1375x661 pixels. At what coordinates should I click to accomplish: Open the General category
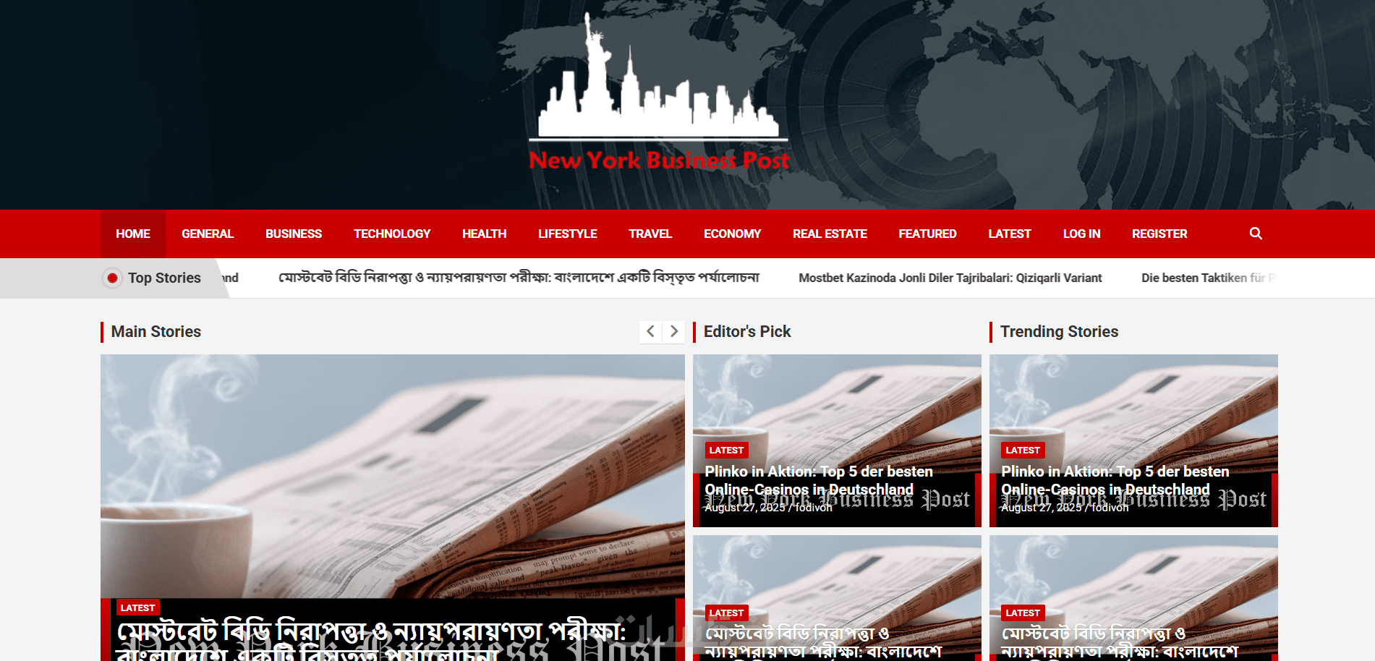208,234
